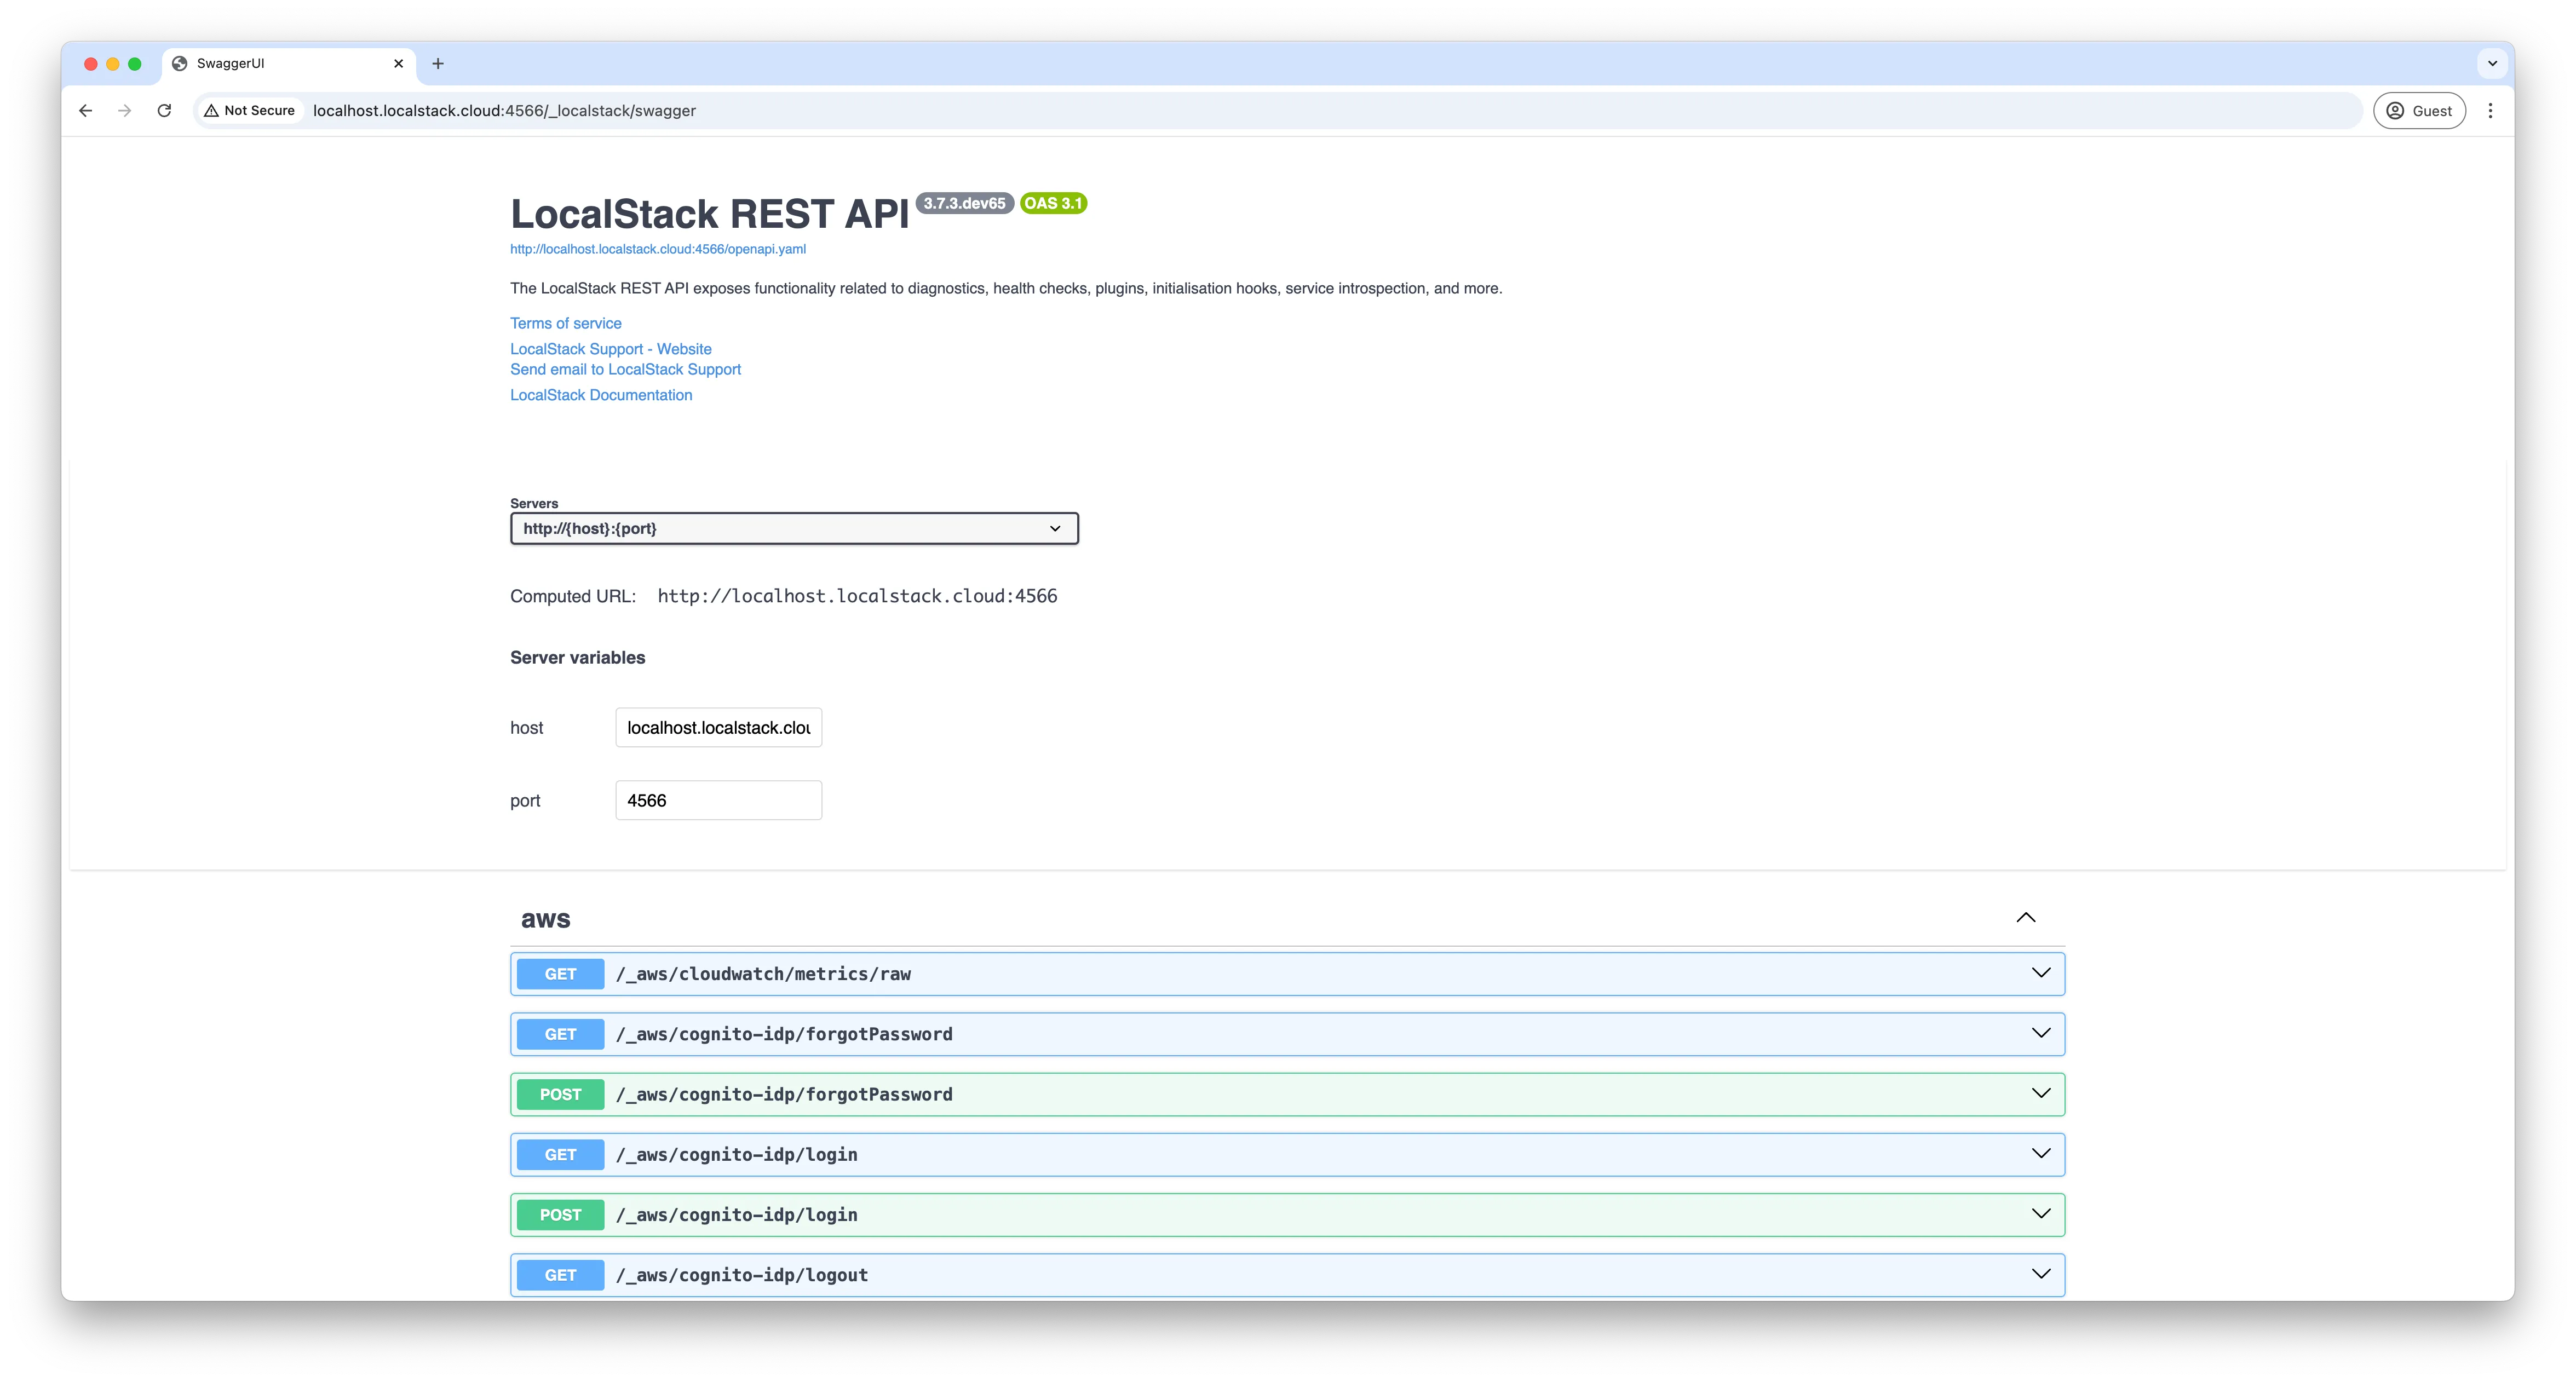Open Chrome's three-dot menu

click(x=2491, y=110)
